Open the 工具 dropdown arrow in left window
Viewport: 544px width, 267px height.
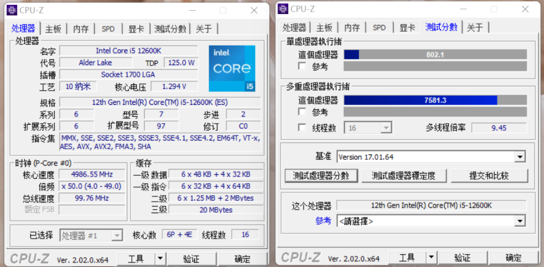coord(160,259)
